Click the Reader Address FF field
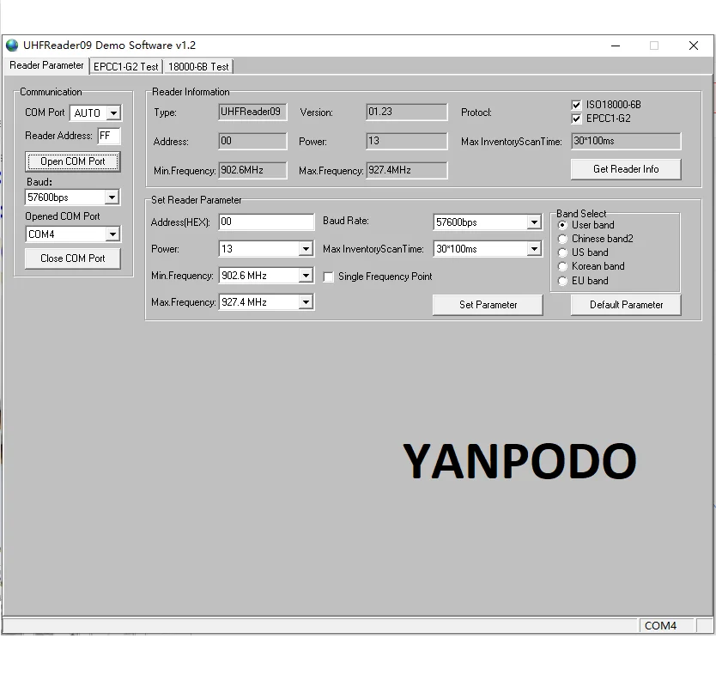The image size is (716, 687). 109,136
